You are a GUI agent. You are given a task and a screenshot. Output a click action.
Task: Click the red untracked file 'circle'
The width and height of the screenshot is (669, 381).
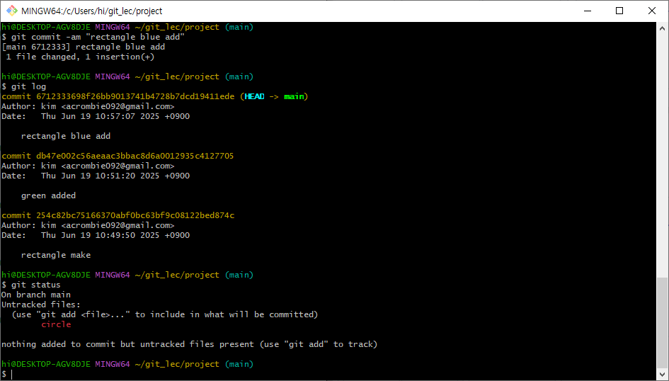(x=56, y=324)
